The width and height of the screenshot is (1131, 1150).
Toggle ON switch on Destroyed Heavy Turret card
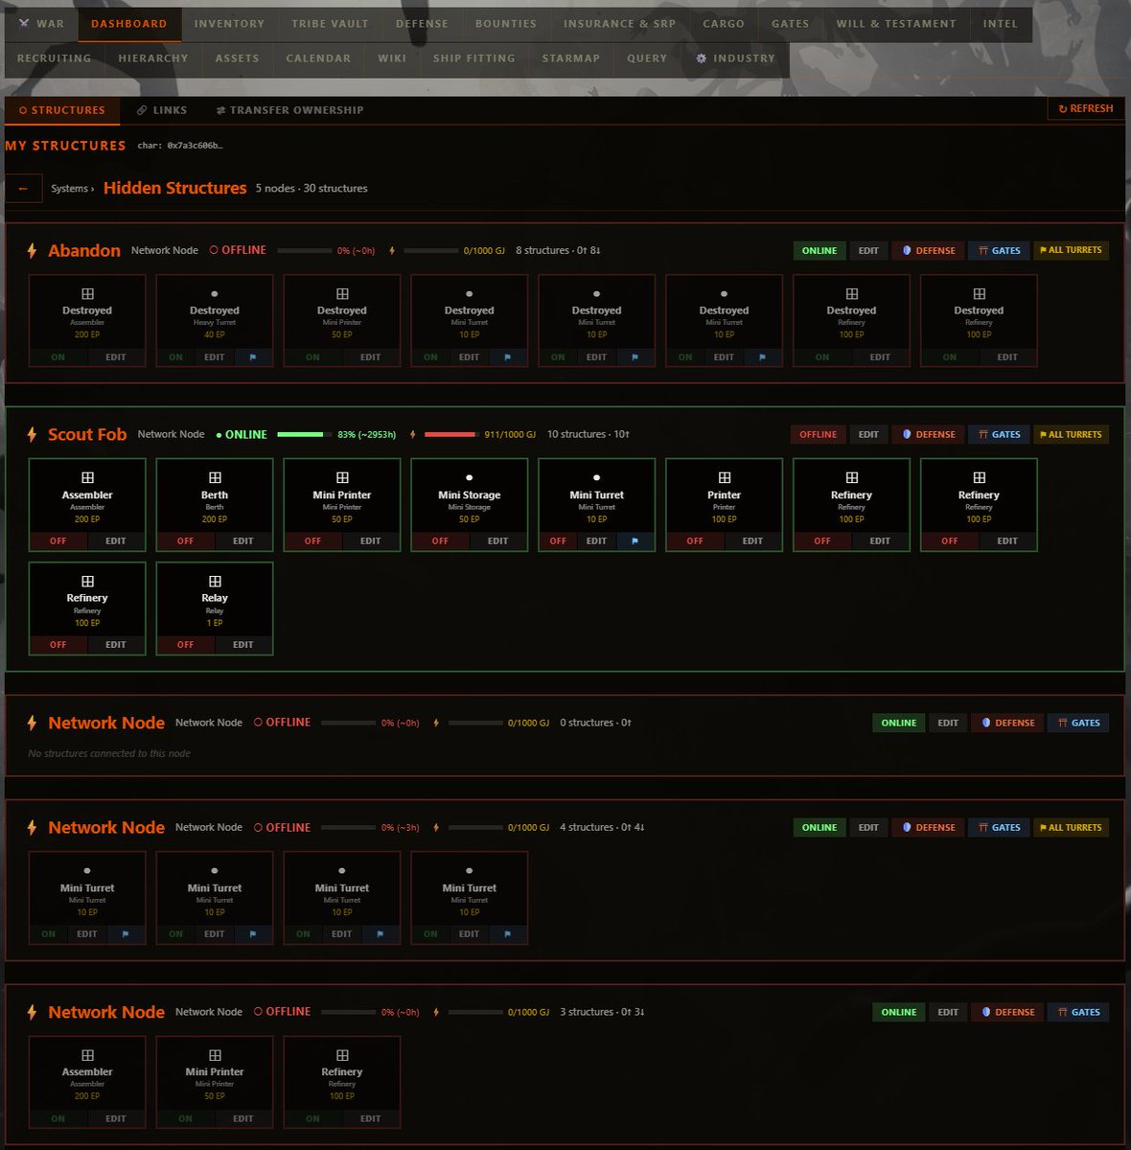tap(176, 357)
